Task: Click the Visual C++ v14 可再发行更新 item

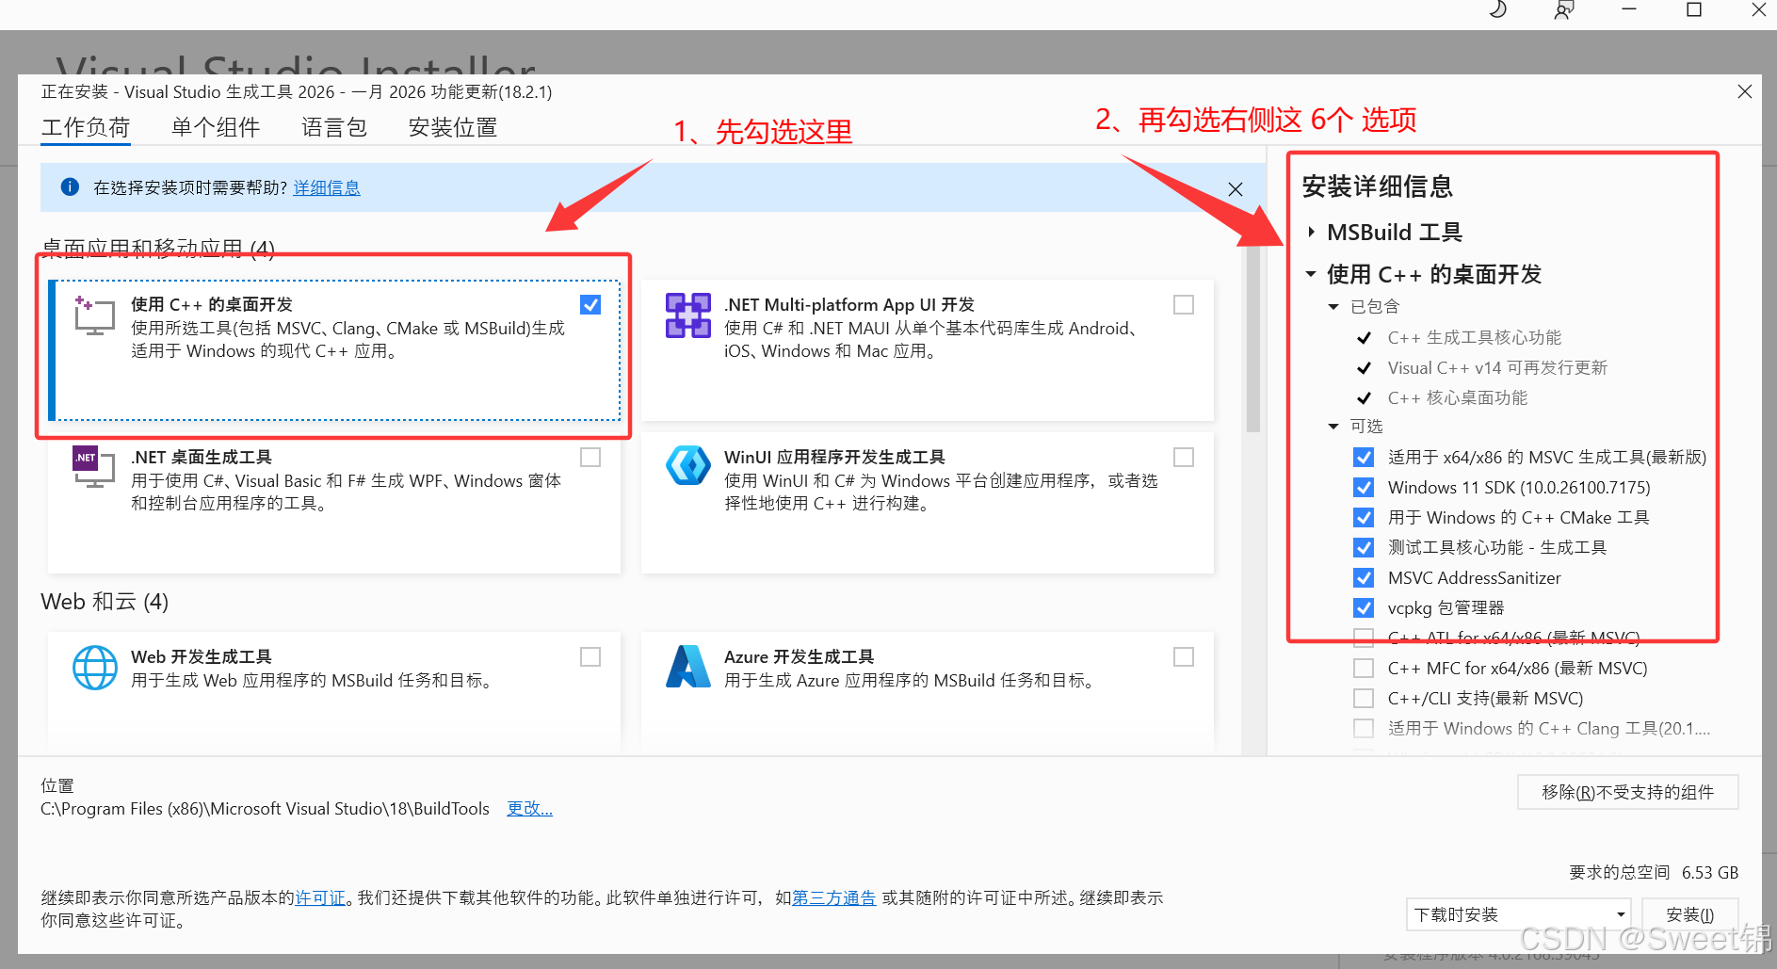Action: pyautogui.click(x=1497, y=367)
